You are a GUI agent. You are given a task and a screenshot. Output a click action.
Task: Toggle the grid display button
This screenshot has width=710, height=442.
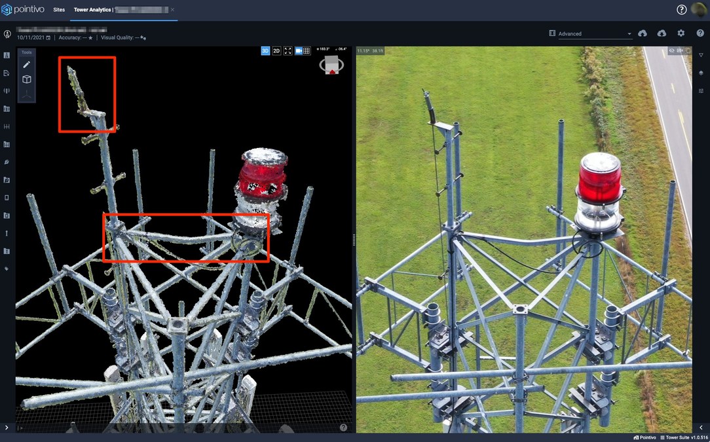click(307, 50)
